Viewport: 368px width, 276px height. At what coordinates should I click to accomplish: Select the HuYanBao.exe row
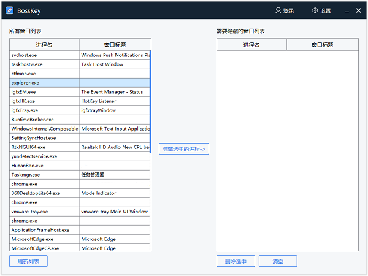tap(80, 166)
